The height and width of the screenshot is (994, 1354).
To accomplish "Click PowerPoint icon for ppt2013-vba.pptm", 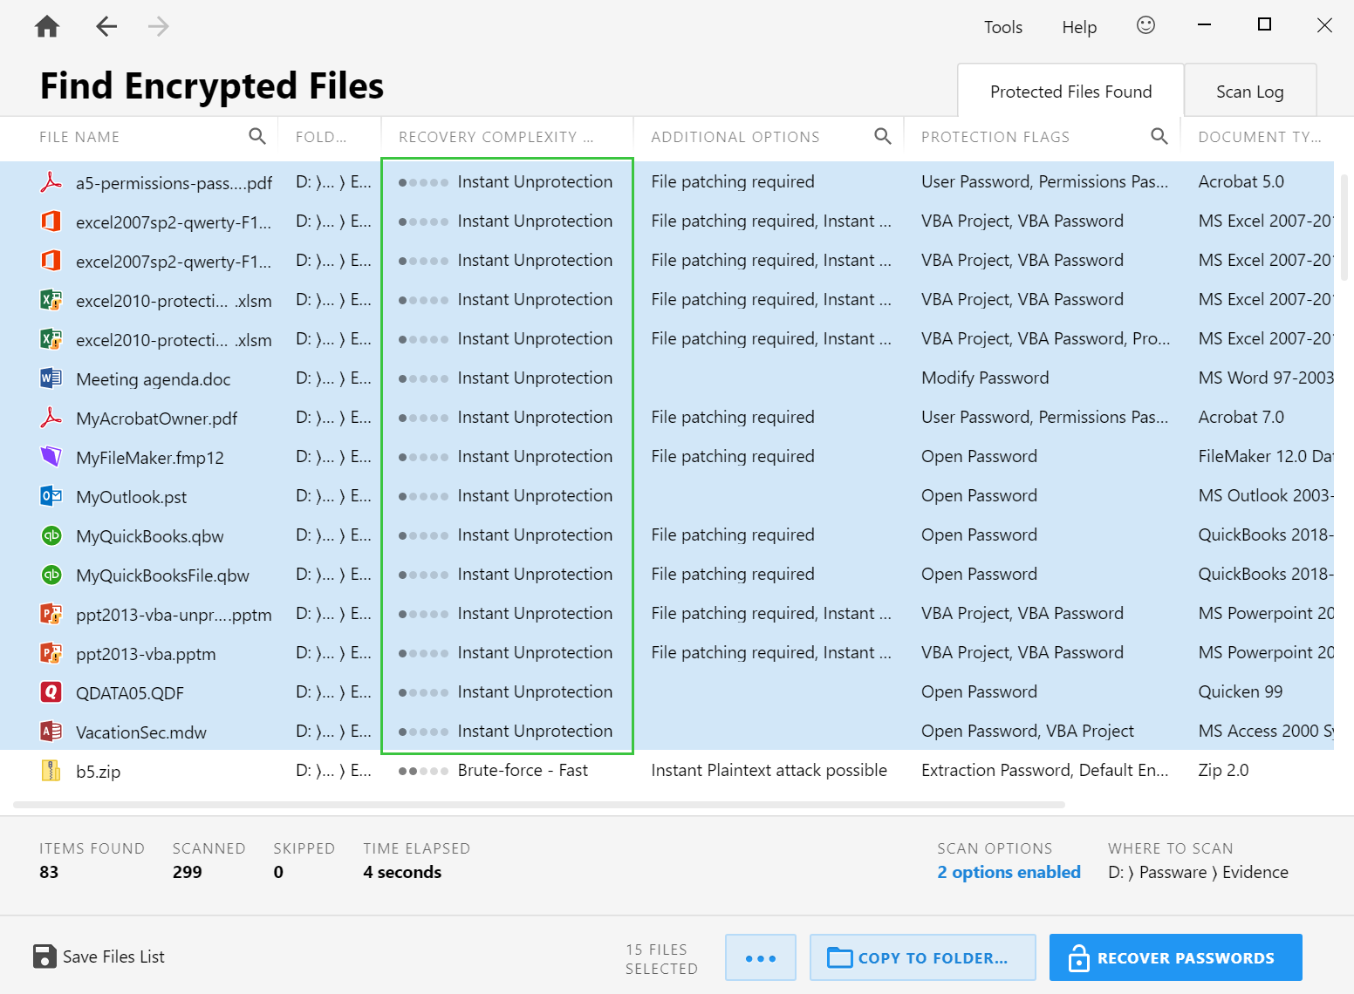I will [x=51, y=652].
